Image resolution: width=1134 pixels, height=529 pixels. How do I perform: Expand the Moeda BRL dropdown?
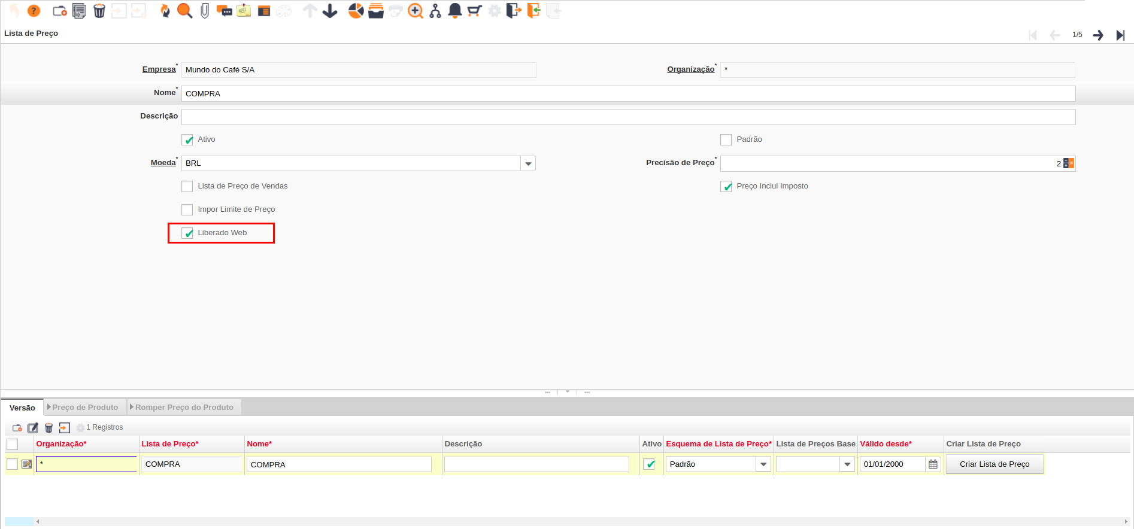coord(528,163)
